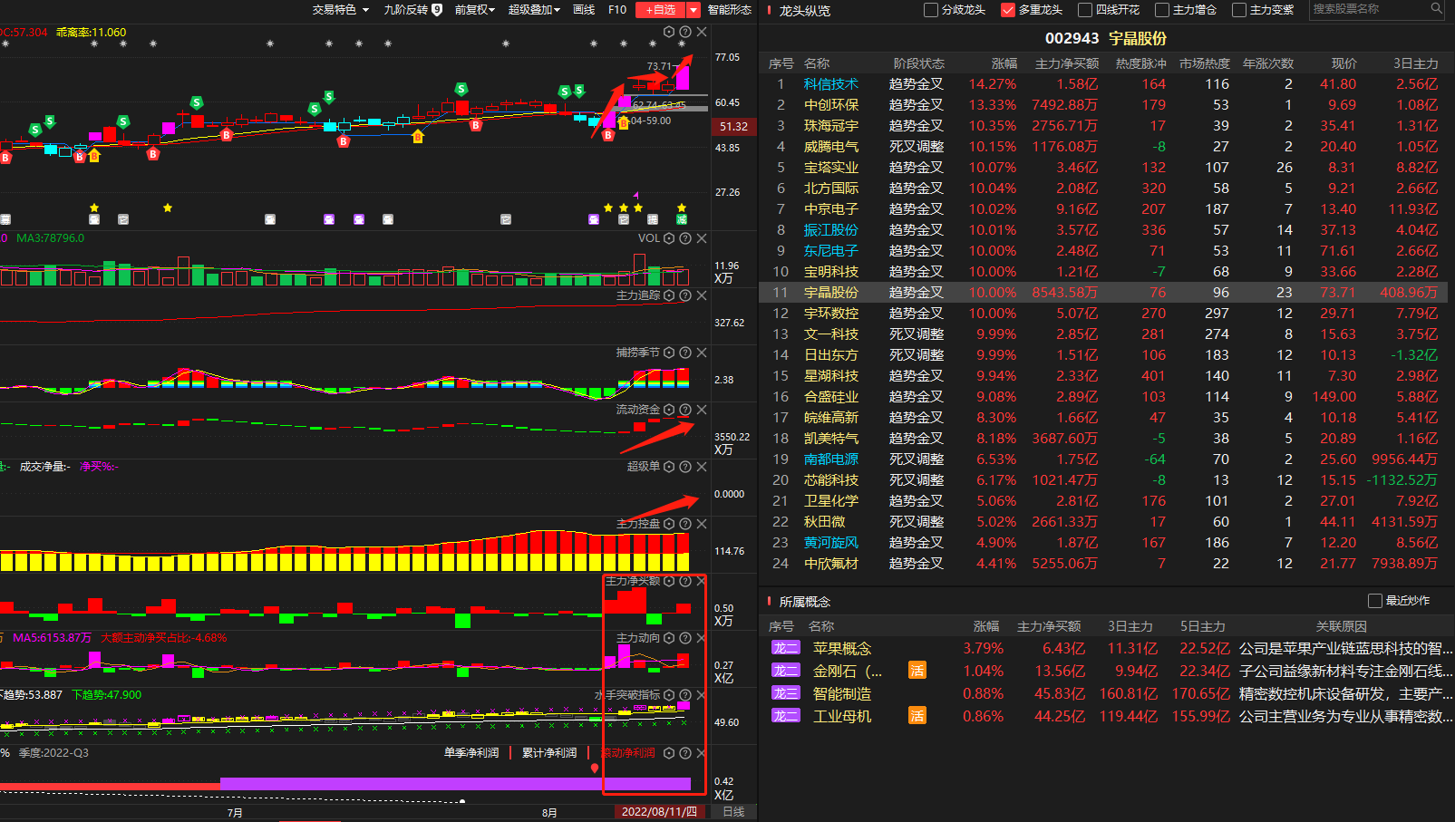Open settings of the 净利润 bottom panel
This screenshot has height=822, width=1455.
coord(669,753)
